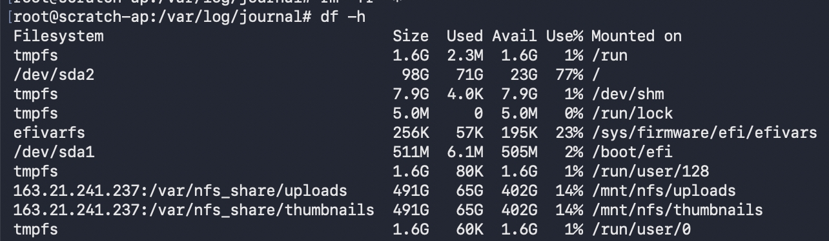
Task: Click the /dev/sda1 filesystem entry
Action: (54, 152)
